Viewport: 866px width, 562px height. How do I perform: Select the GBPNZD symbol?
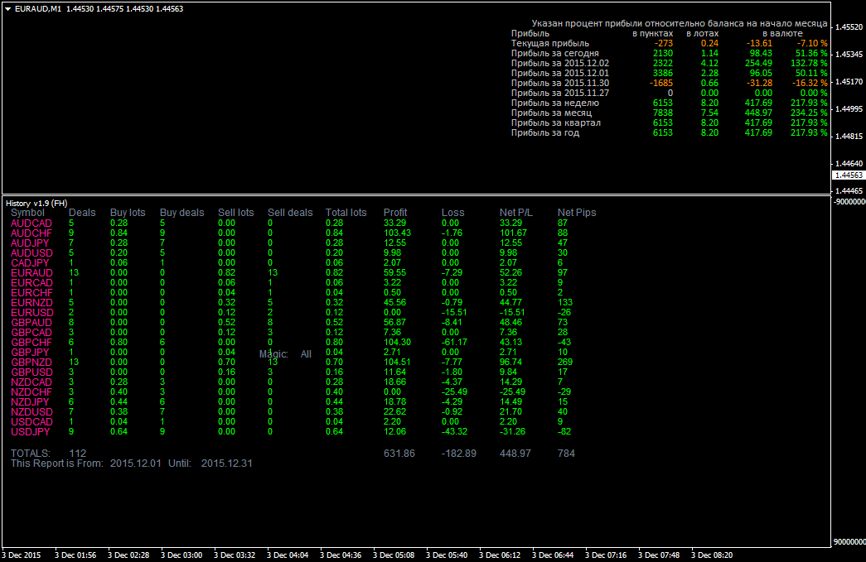31,363
